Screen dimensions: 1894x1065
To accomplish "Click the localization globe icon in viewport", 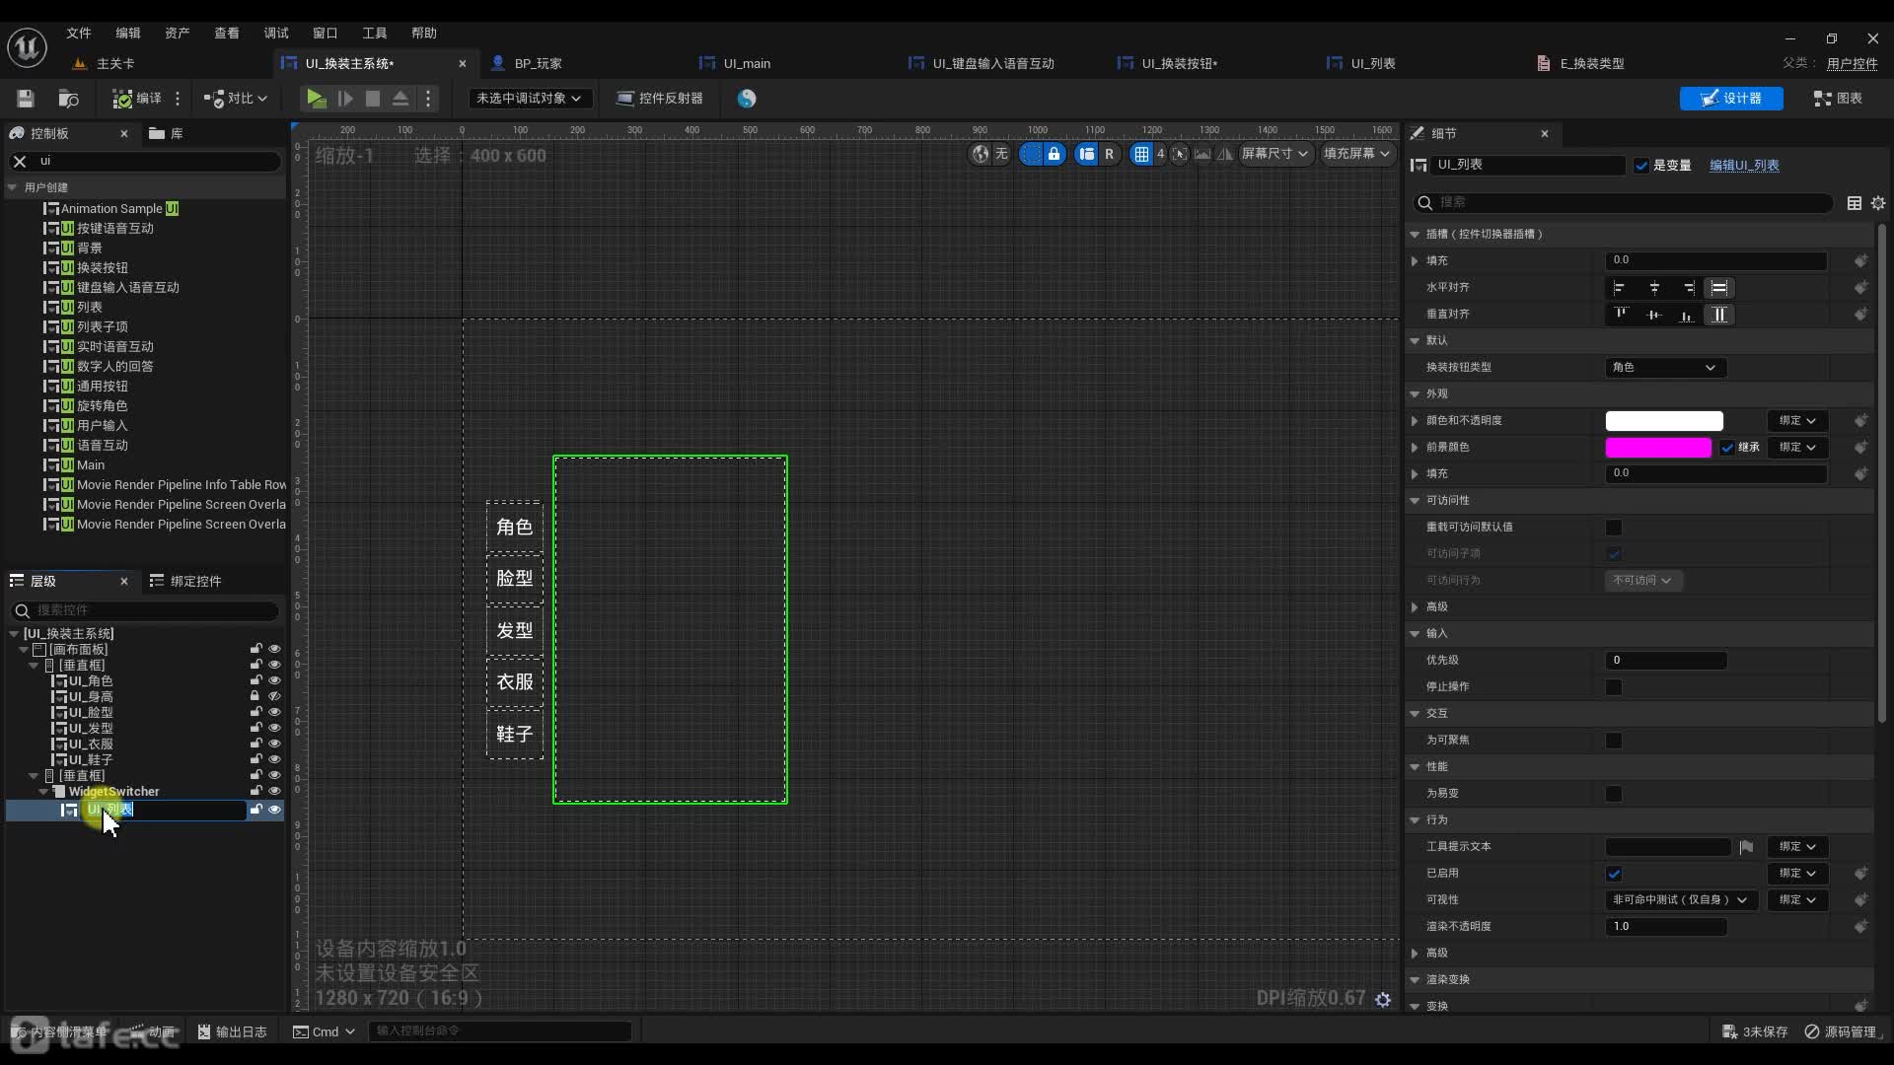I will point(981,154).
